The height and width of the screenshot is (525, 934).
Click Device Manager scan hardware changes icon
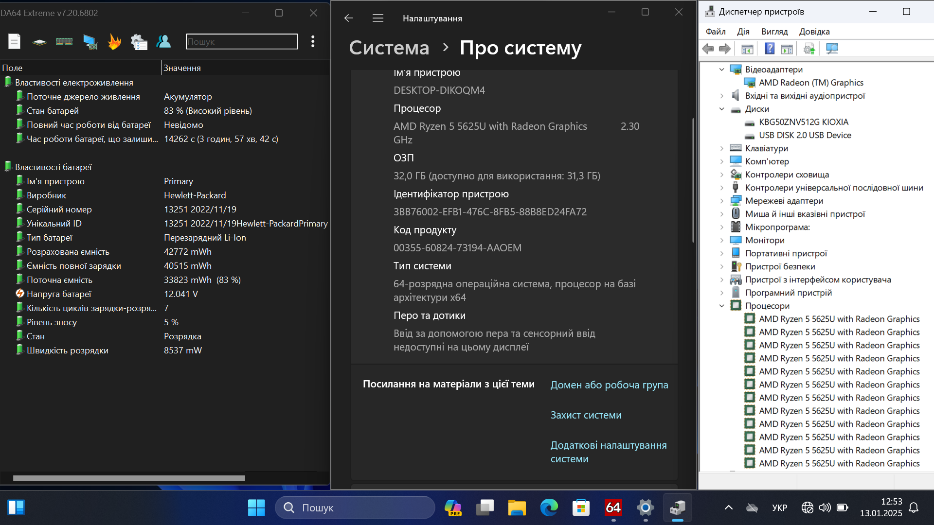[x=832, y=49]
